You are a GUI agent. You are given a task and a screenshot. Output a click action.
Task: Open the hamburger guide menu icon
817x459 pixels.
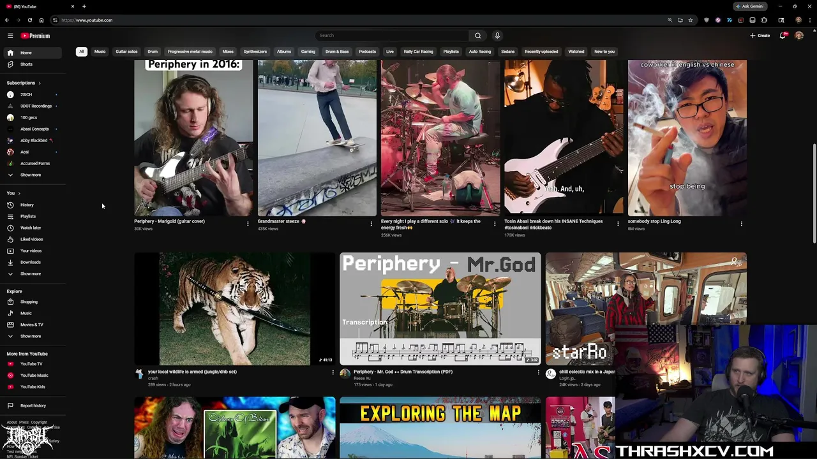click(x=10, y=36)
